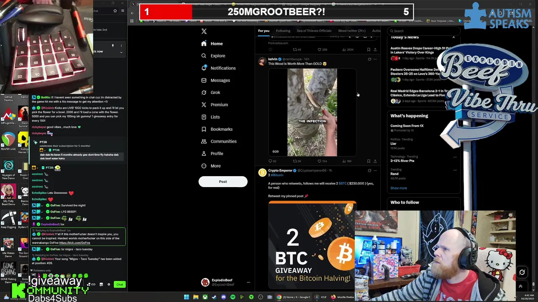Open Grok from the sidebar
Screen dimensions: 538x302
[x=211, y=92]
